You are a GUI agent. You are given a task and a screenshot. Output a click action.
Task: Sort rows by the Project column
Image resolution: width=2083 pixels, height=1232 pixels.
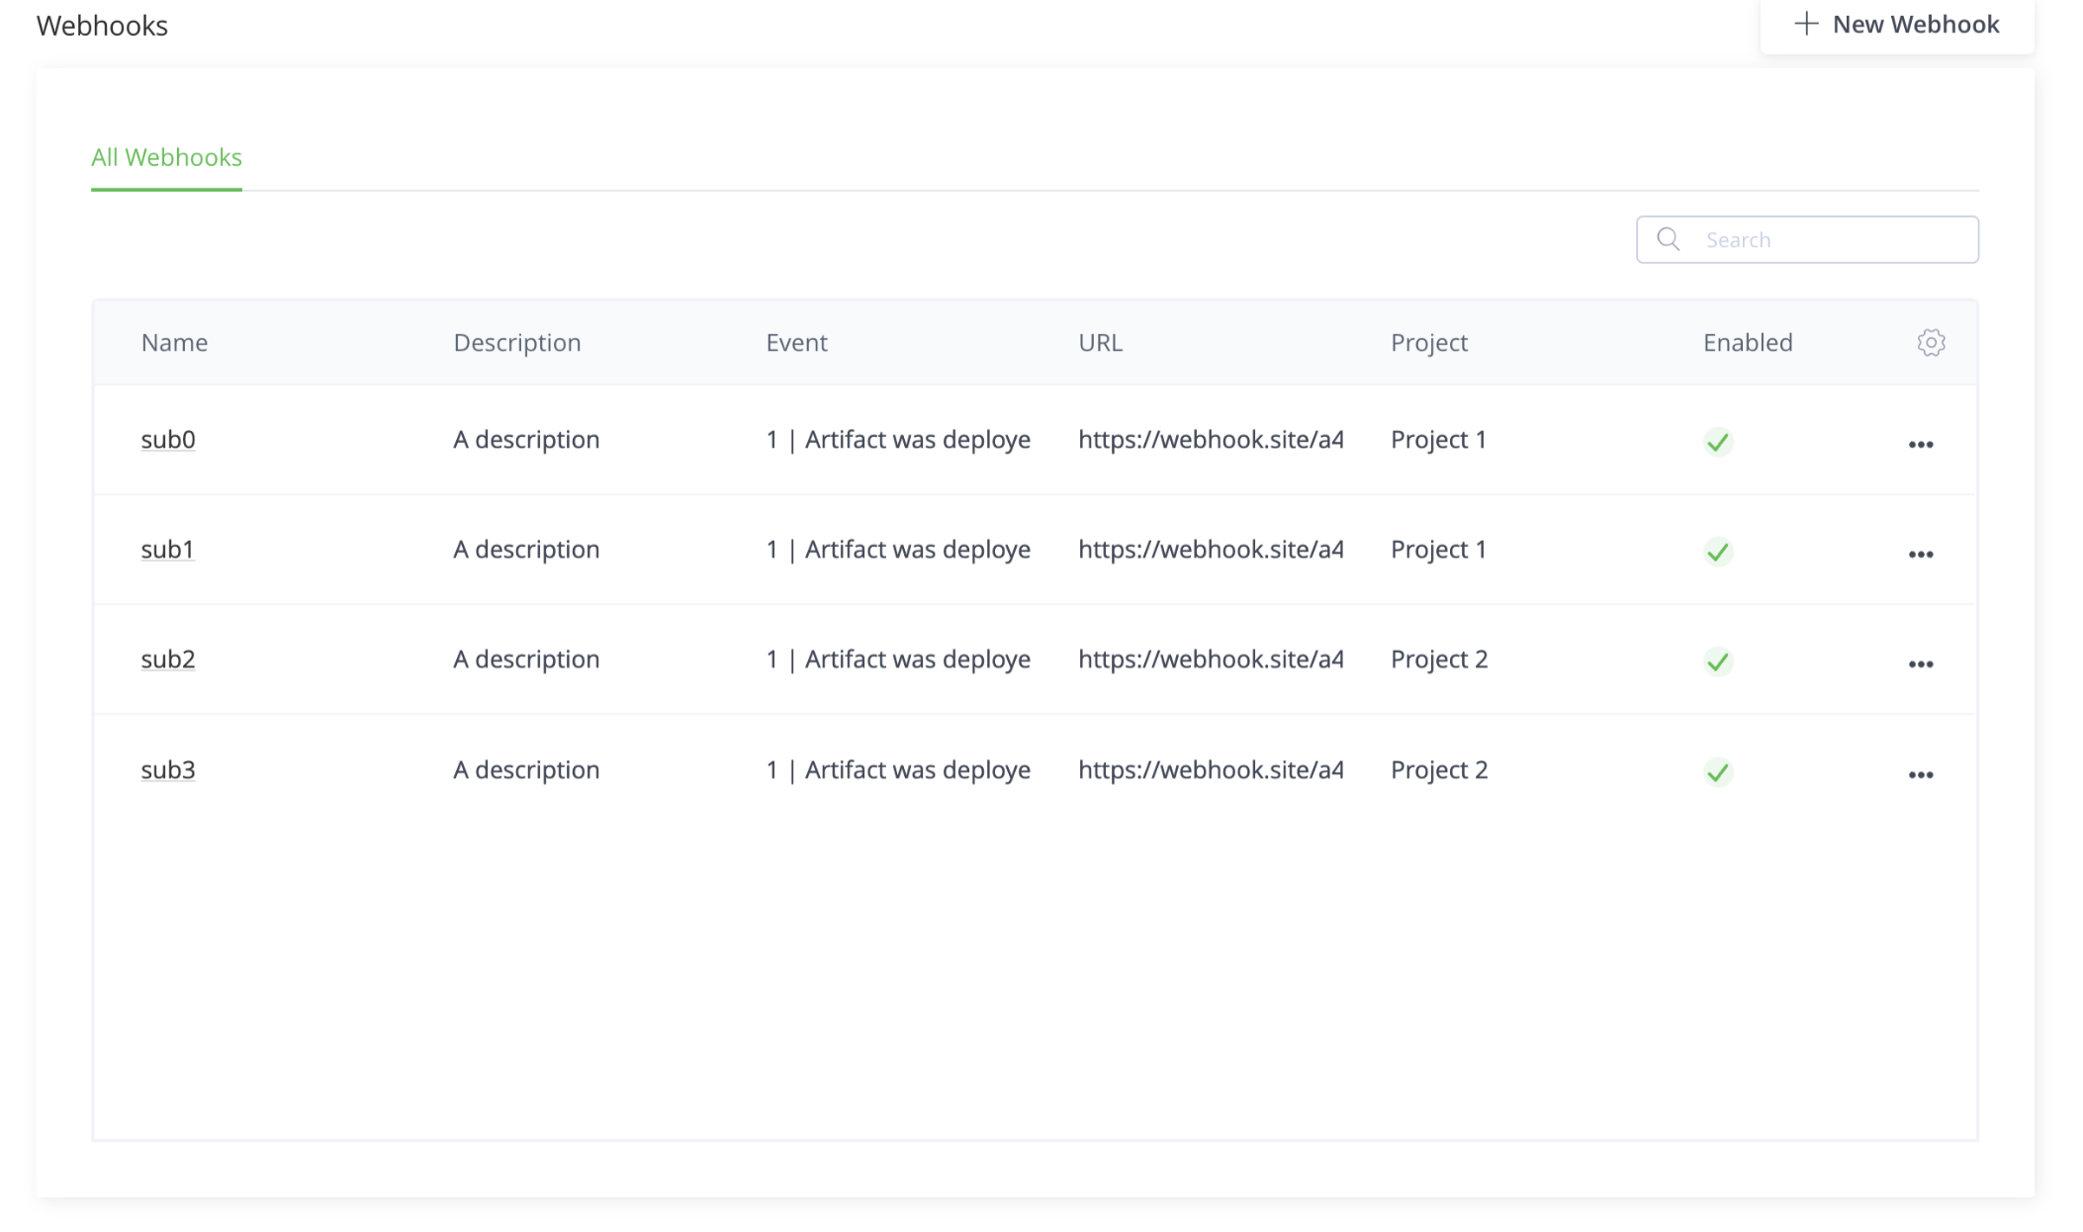1428,342
